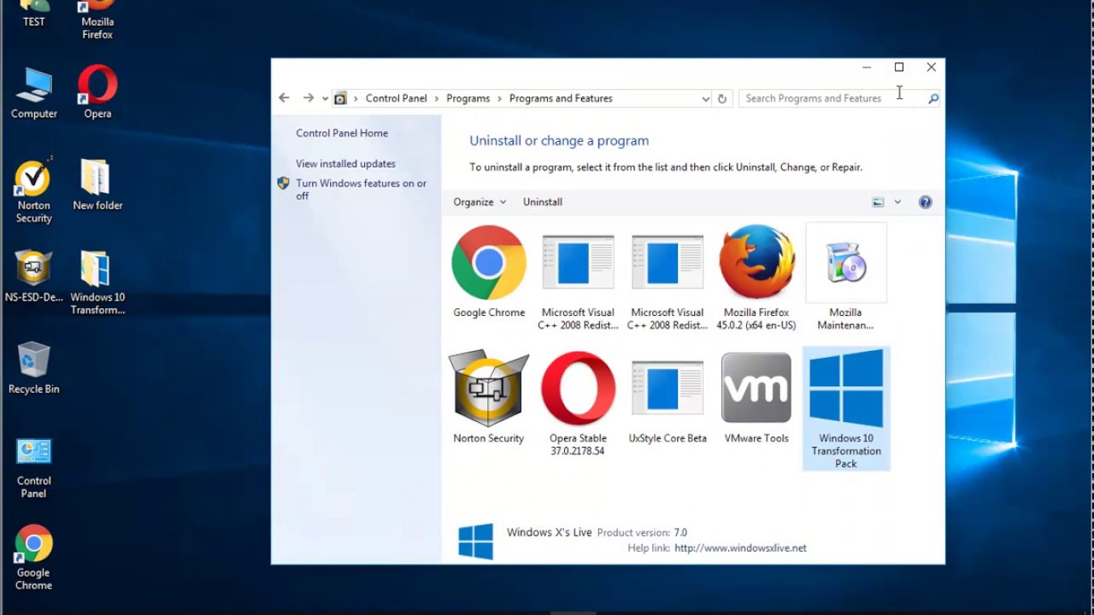Click Turn Windows features on or off
The height and width of the screenshot is (615, 1094).
point(361,190)
